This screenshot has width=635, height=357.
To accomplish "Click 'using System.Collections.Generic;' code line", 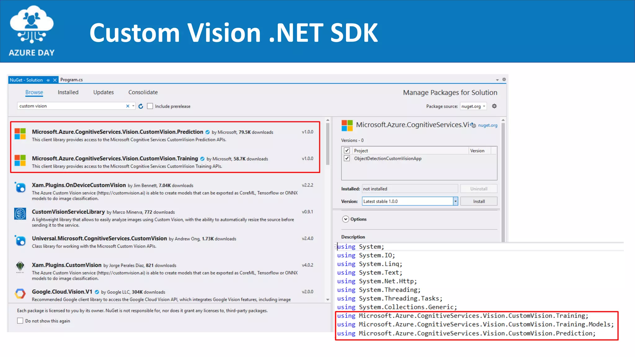I will tap(397, 307).
